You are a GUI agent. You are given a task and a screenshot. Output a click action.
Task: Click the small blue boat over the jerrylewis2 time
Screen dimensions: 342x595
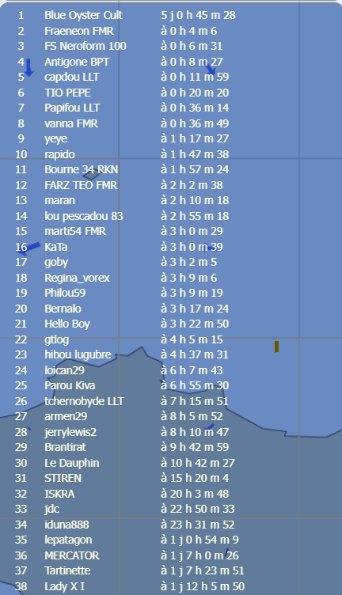[x=209, y=427]
